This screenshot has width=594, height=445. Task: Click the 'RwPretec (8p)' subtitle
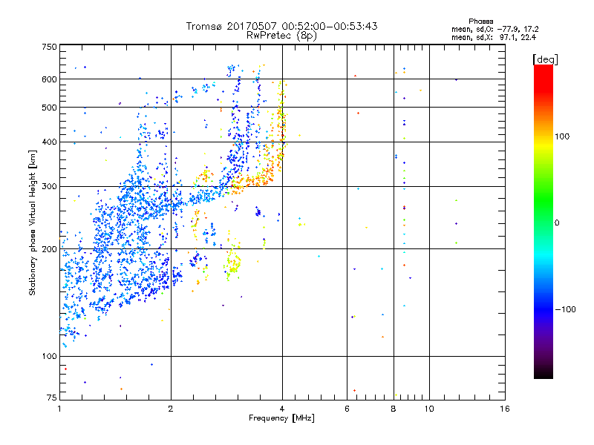click(x=281, y=36)
